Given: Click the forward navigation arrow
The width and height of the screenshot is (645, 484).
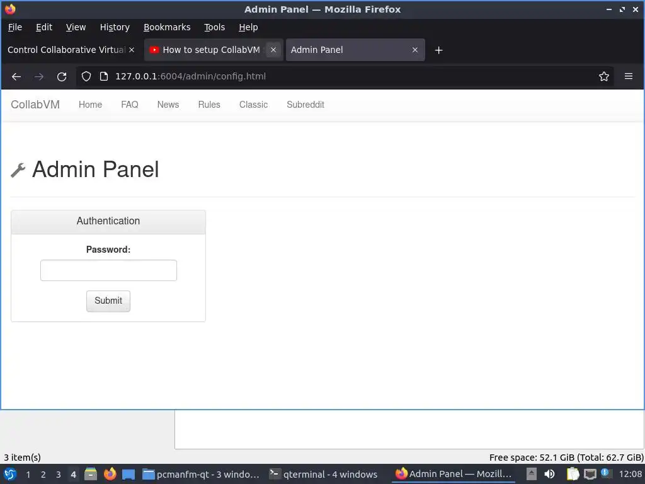Looking at the screenshot, I should click(x=39, y=76).
